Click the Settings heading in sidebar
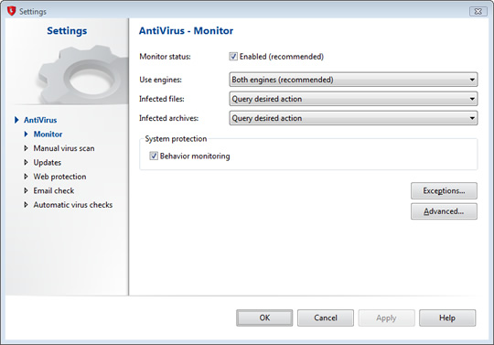 pos(67,31)
